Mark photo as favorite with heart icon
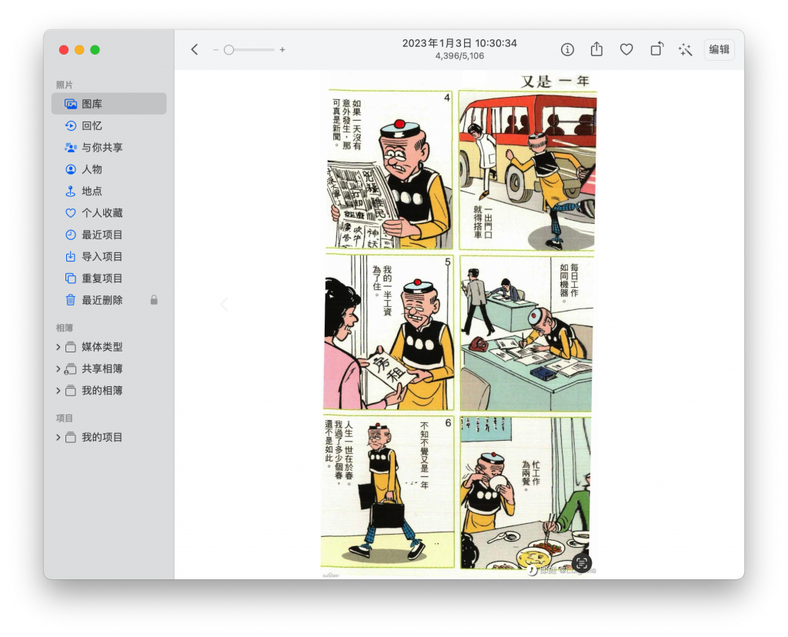Screen dimensions: 788x637 [626, 50]
